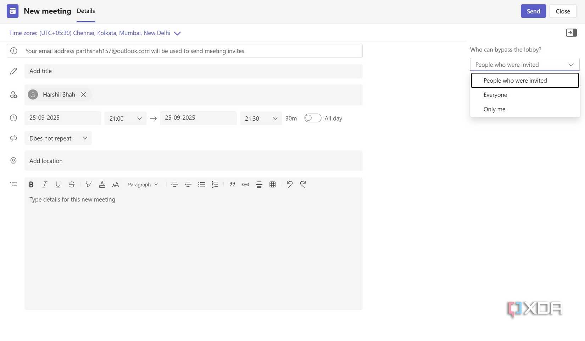Insert a hyperlink

point(245,185)
